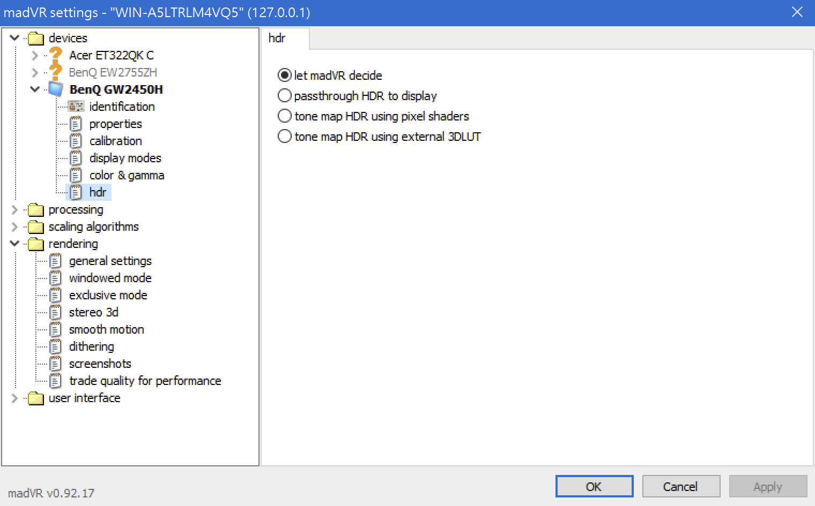Open the 'color & gamma' settings page
815x506 pixels.
click(x=127, y=175)
